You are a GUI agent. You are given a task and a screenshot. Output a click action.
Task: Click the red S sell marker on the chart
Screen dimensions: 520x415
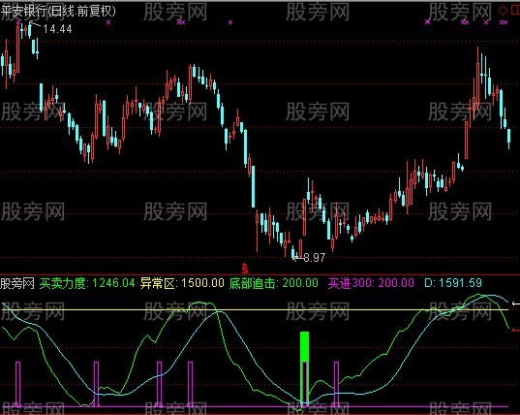coord(245,269)
